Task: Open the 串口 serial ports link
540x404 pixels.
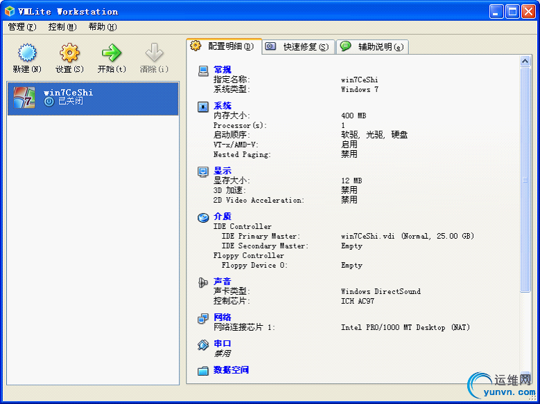Action: click(x=223, y=343)
